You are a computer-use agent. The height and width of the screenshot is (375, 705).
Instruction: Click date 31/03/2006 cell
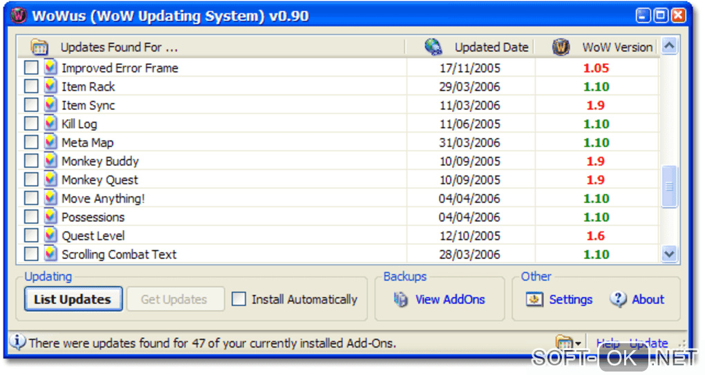click(470, 142)
